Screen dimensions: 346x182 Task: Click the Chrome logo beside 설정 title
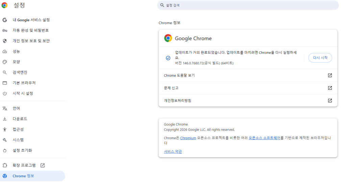coord(4,5)
